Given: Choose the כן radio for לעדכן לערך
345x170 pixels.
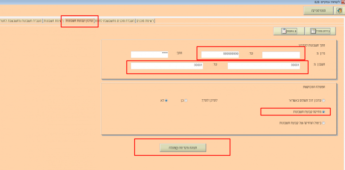Looking at the screenshot, I should pos(186,101).
